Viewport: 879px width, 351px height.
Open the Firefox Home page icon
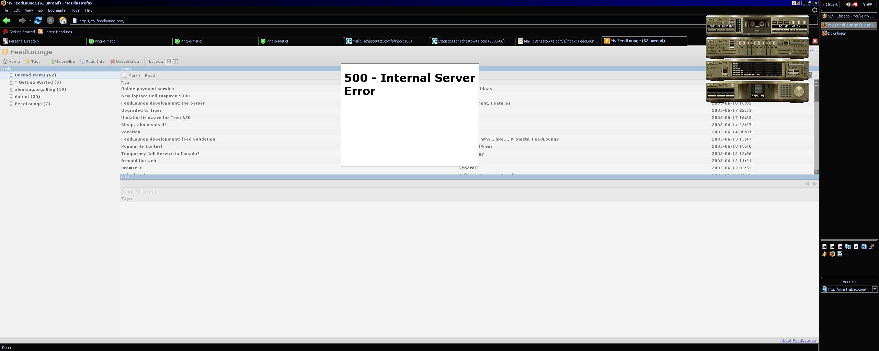pos(63,21)
